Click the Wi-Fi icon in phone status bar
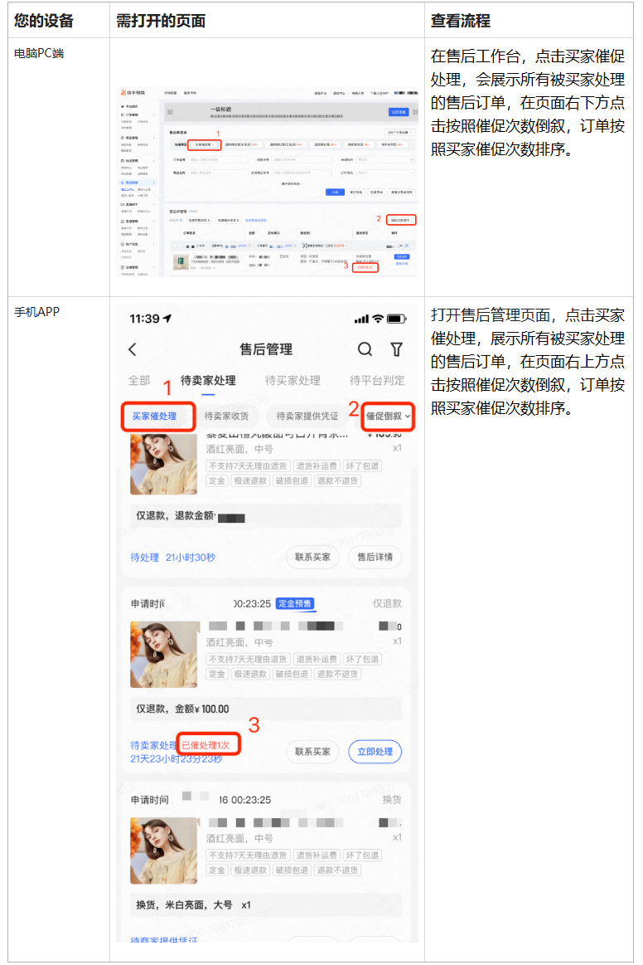The image size is (643, 965). (x=378, y=318)
